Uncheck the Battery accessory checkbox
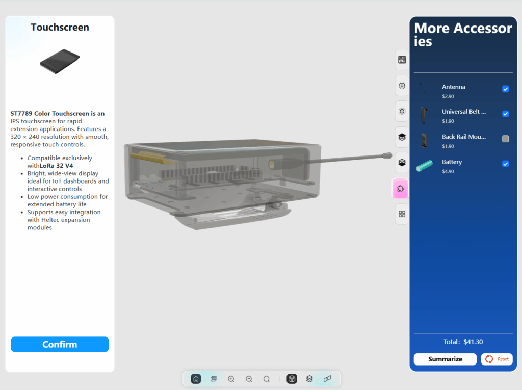Image resolution: width=522 pixels, height=390 pixels. coord(505,164)
